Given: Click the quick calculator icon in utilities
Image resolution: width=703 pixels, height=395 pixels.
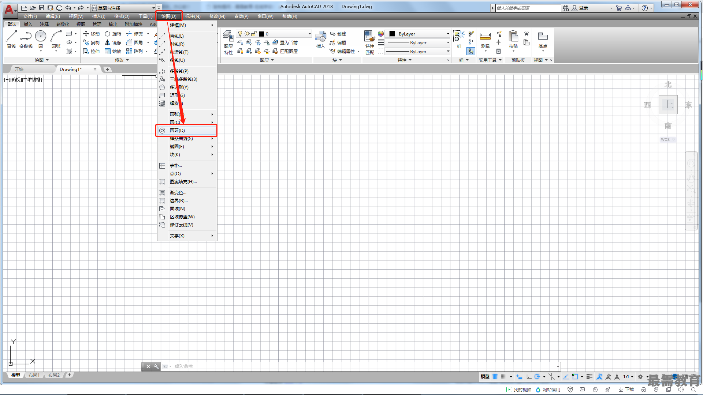Looking at the screenshot, I should pyautogui.click(x=498, y=51).
